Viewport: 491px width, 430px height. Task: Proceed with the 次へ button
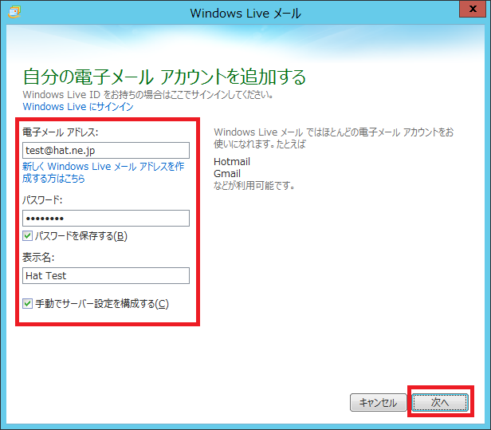pyautogui.click(x=440, y=402)
